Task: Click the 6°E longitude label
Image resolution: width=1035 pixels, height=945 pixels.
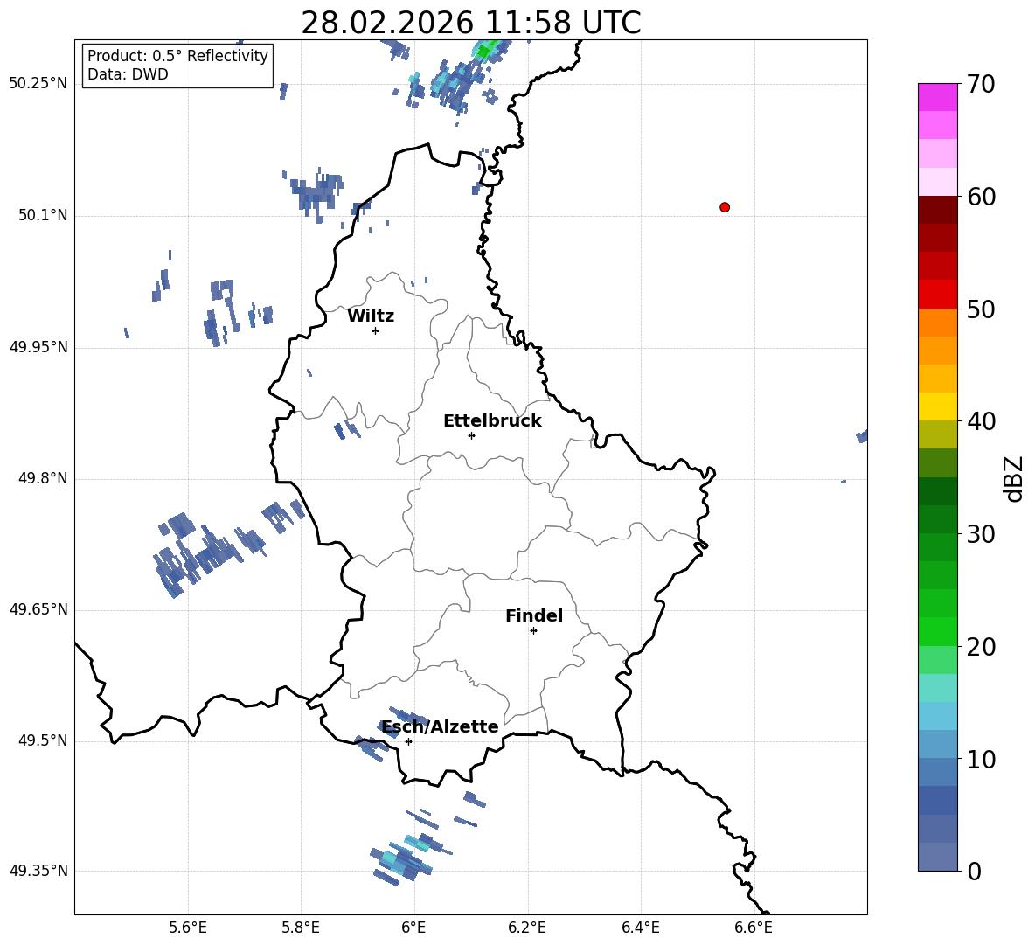Action: point(413,928)
